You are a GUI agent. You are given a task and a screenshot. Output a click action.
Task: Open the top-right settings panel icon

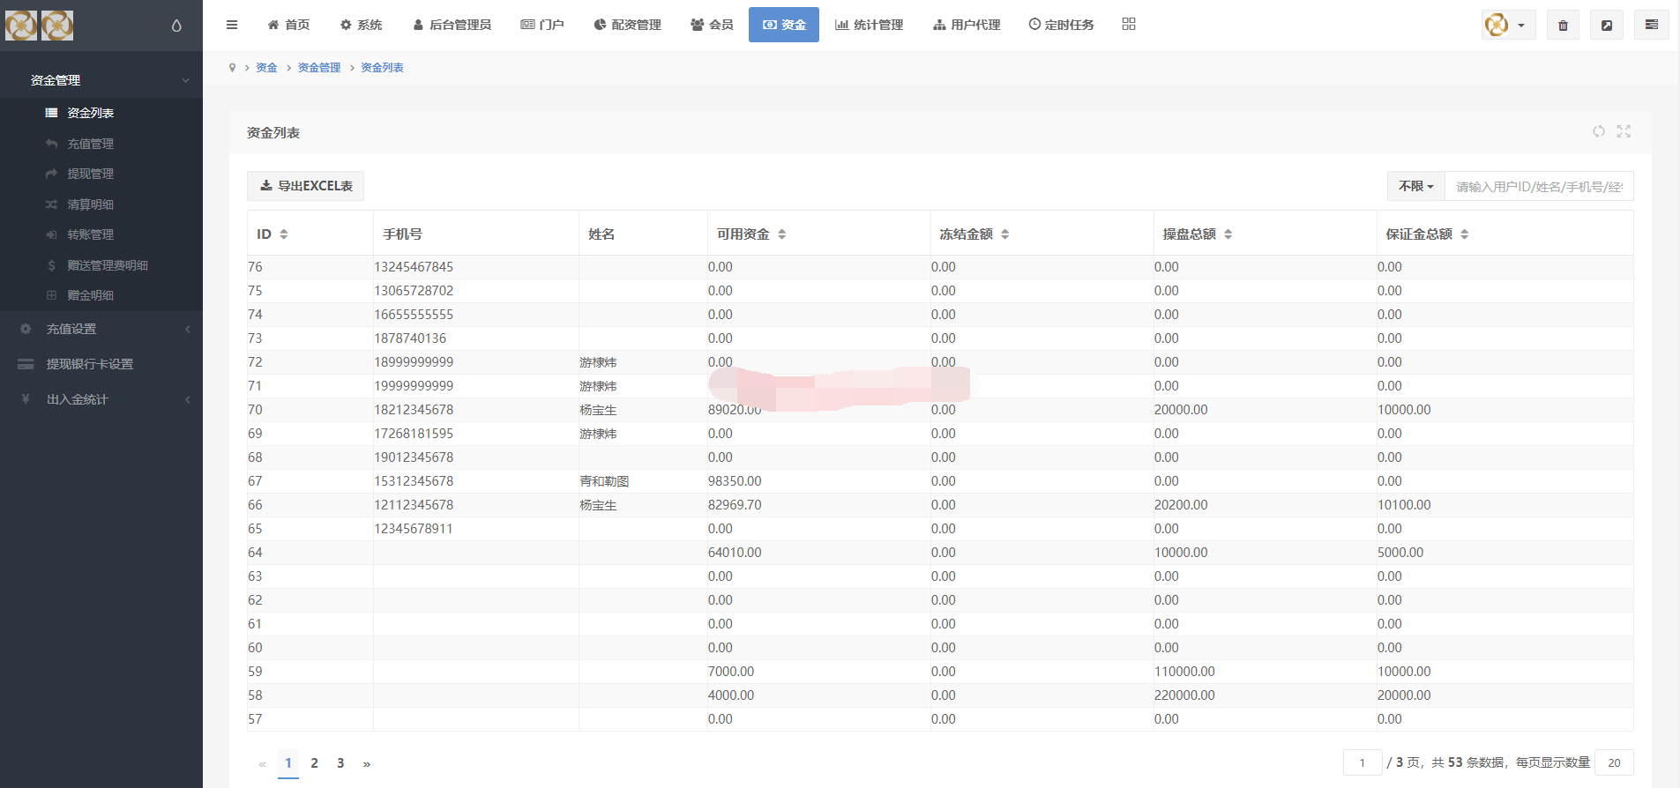tap(1651, 25)
